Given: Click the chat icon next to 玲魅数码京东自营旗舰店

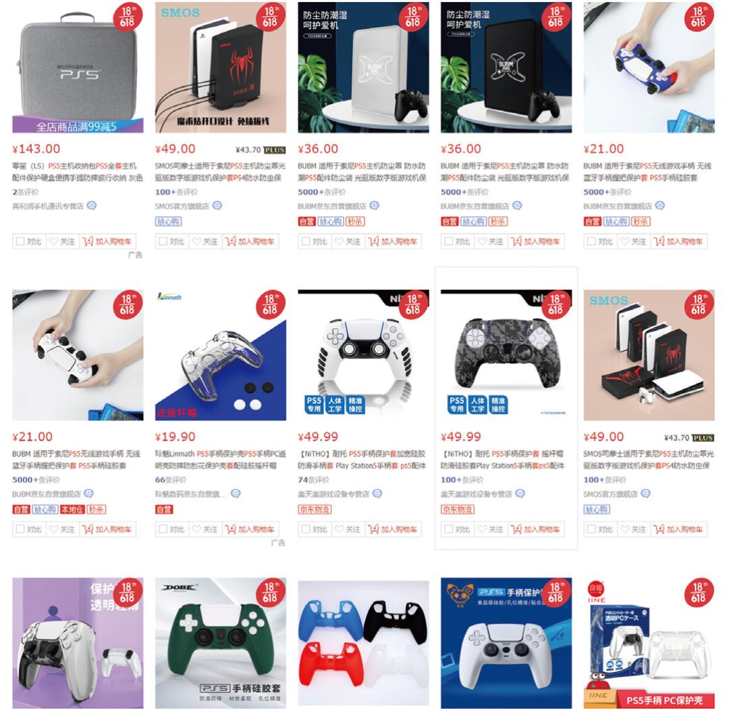Looking at the screenshot, I should (x=236, y=494).
